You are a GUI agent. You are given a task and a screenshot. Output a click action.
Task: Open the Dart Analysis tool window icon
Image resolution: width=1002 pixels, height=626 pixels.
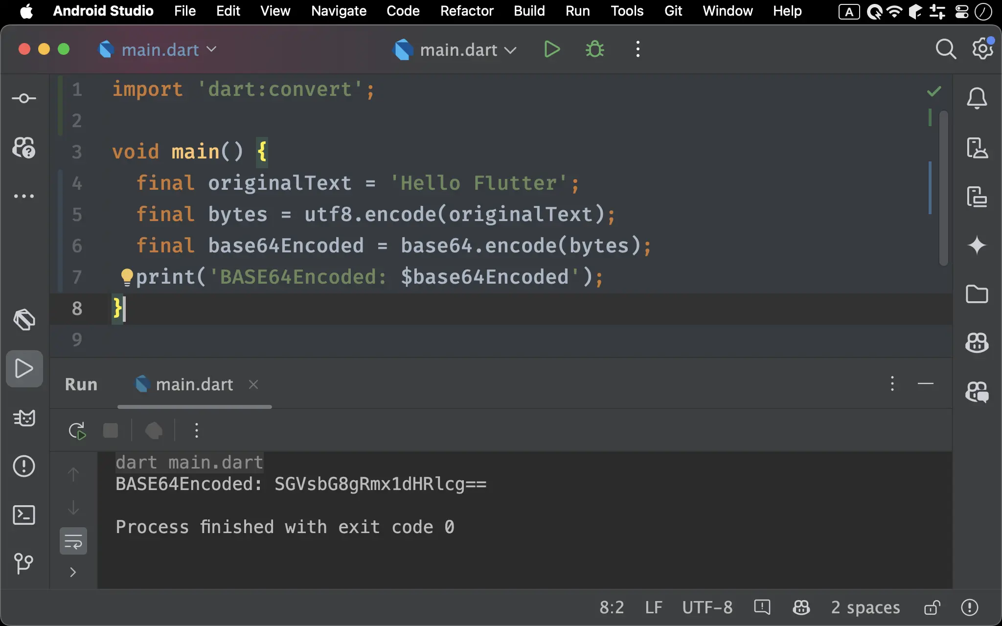click(x=24, y=320)
